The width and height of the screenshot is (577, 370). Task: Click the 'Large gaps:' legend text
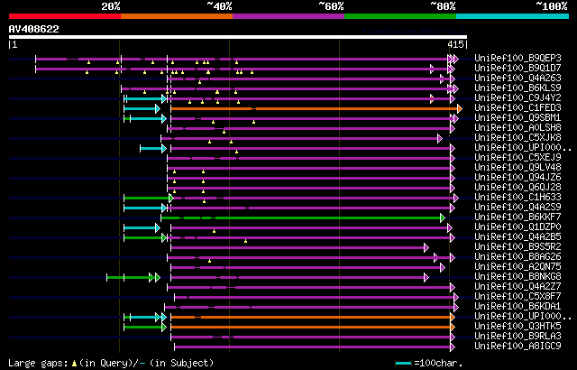(x=38, y=364)
